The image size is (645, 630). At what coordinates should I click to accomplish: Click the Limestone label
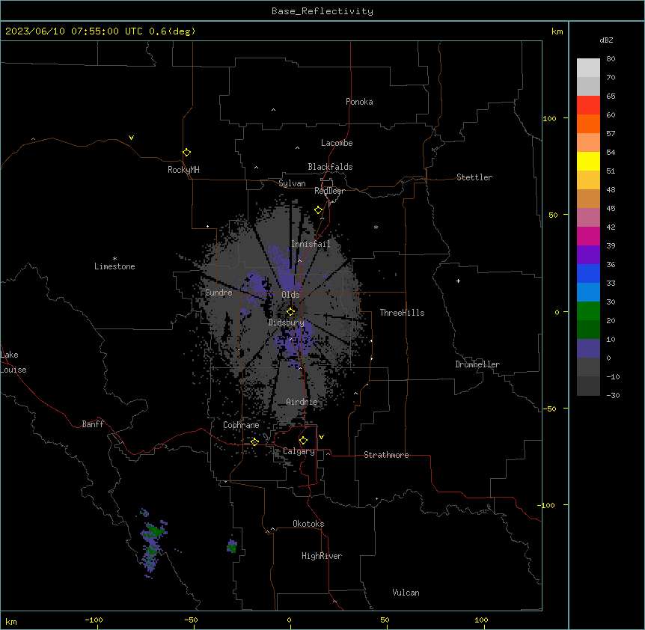[x=114, y=266]
